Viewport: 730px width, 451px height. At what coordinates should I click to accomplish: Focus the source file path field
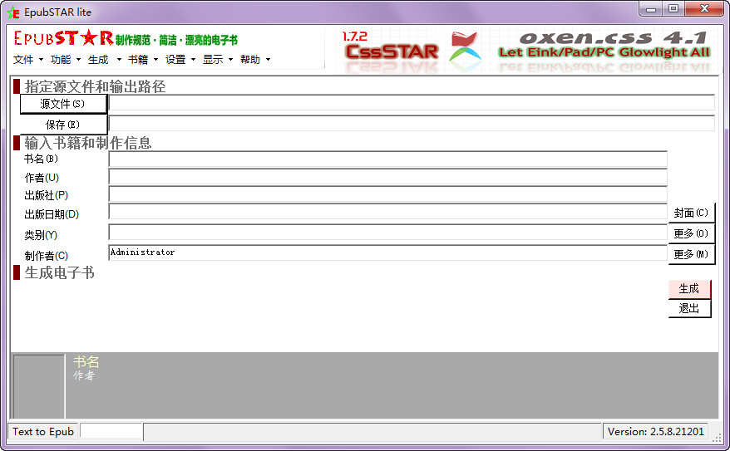pyautogui.click(x=412, y=103)
